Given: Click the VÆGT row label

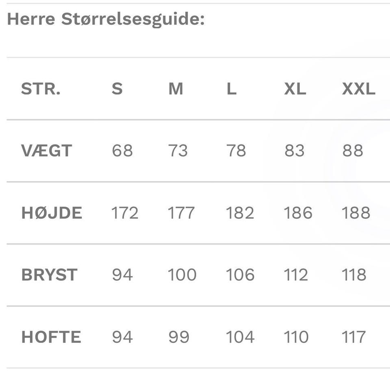Looking at the screenshot, I should tap(46, 151).
